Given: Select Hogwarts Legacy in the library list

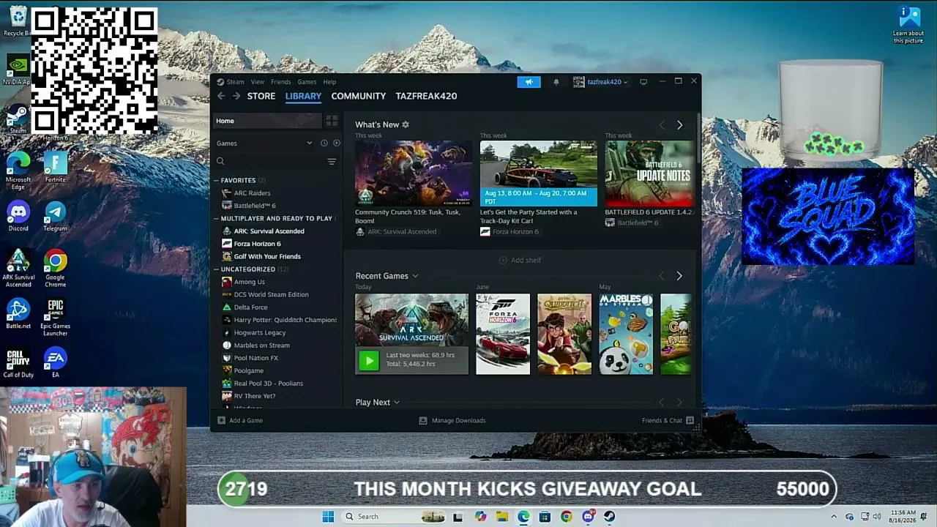Looking at the screenshot, I should pyautogui.click(x=259, y=333).
